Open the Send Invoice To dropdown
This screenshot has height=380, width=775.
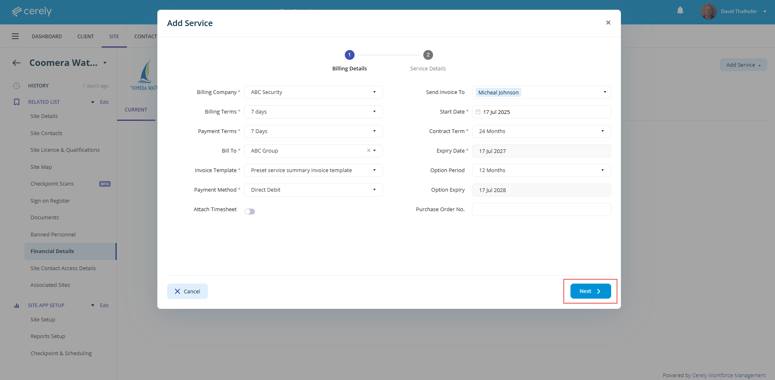pyautogui.click(x=542, y=92)
